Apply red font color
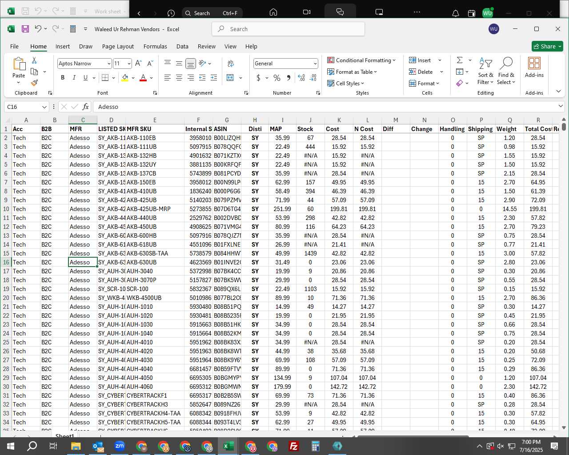569x455 pixels. (143, 78)
